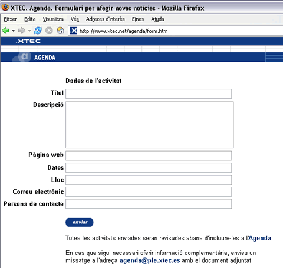
Task: Open the Adreces d'interès menu
Action: pos(106,19)
